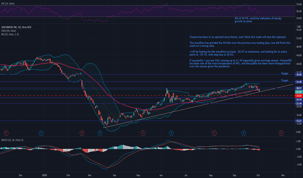Viewport: 303px width, 178px height.
Task: Click the green 27.97 current price tag
Action: [299, 92]
